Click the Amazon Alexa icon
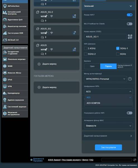Screen dimensions: 138x168 5,73
